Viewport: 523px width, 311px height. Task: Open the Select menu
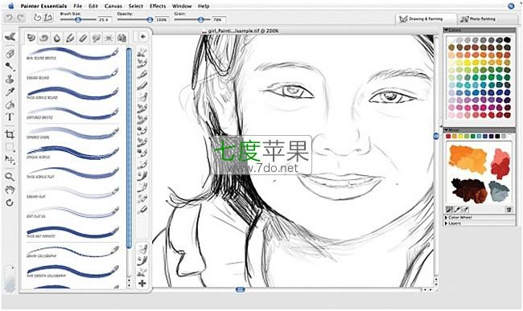click(136, 6)
